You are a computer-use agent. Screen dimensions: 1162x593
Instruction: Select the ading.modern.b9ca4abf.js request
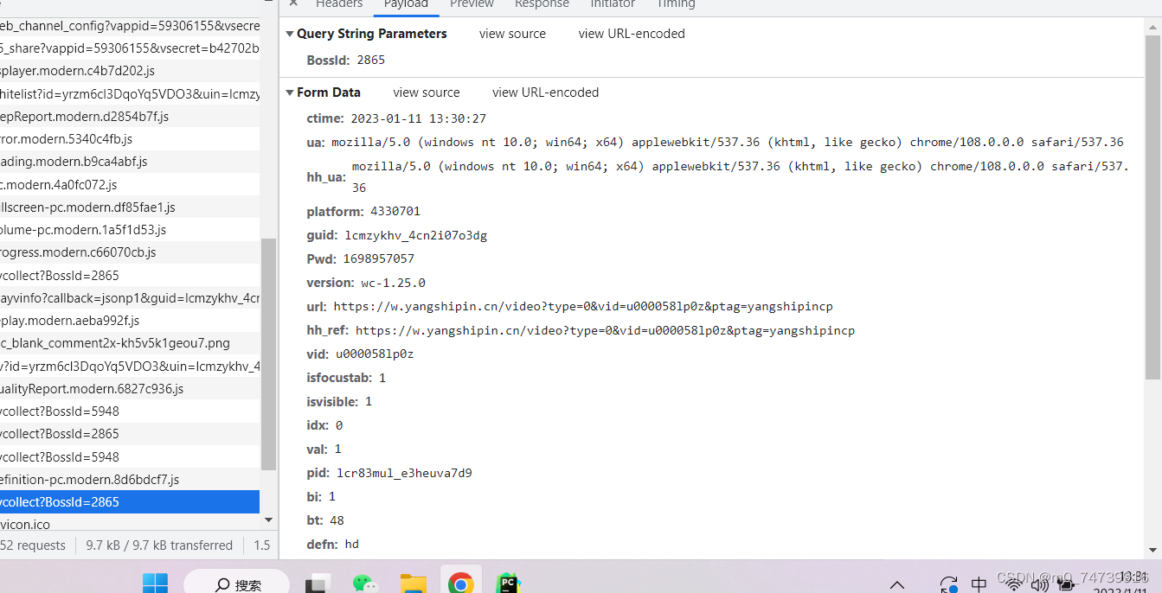coord(130,162)
